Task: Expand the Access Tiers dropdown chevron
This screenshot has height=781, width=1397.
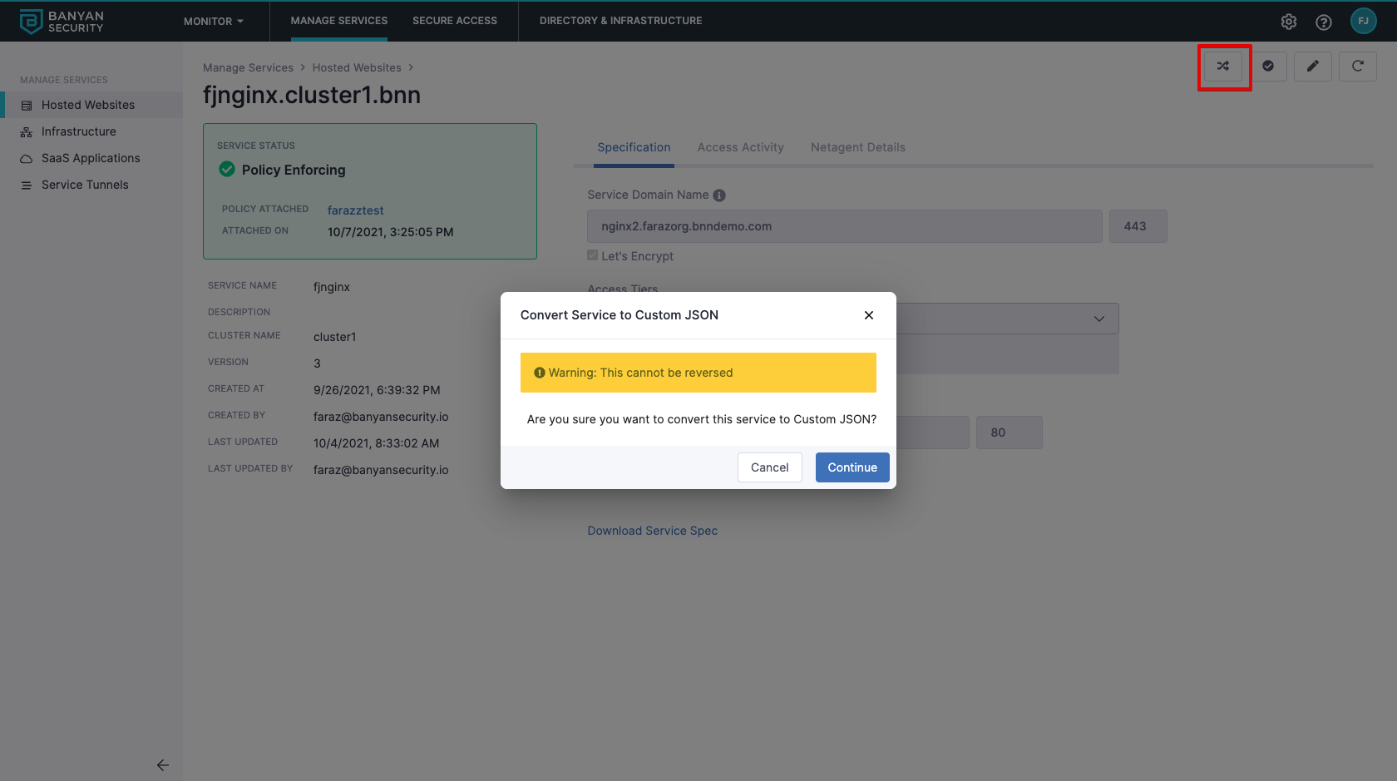Action: (x=1099, y=319)
